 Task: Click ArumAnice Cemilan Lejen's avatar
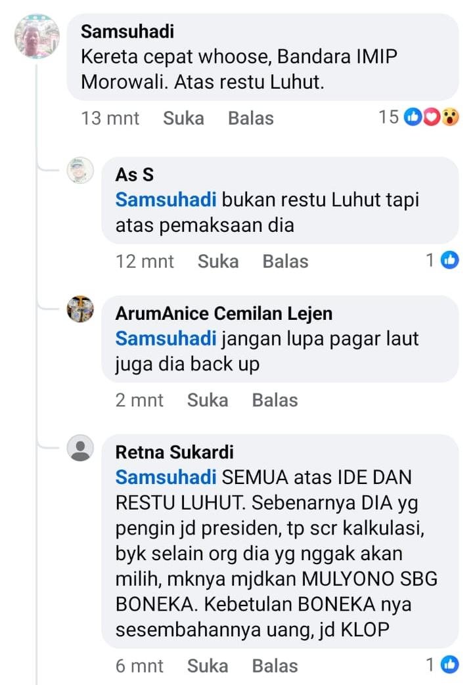(x=81, y=309)
